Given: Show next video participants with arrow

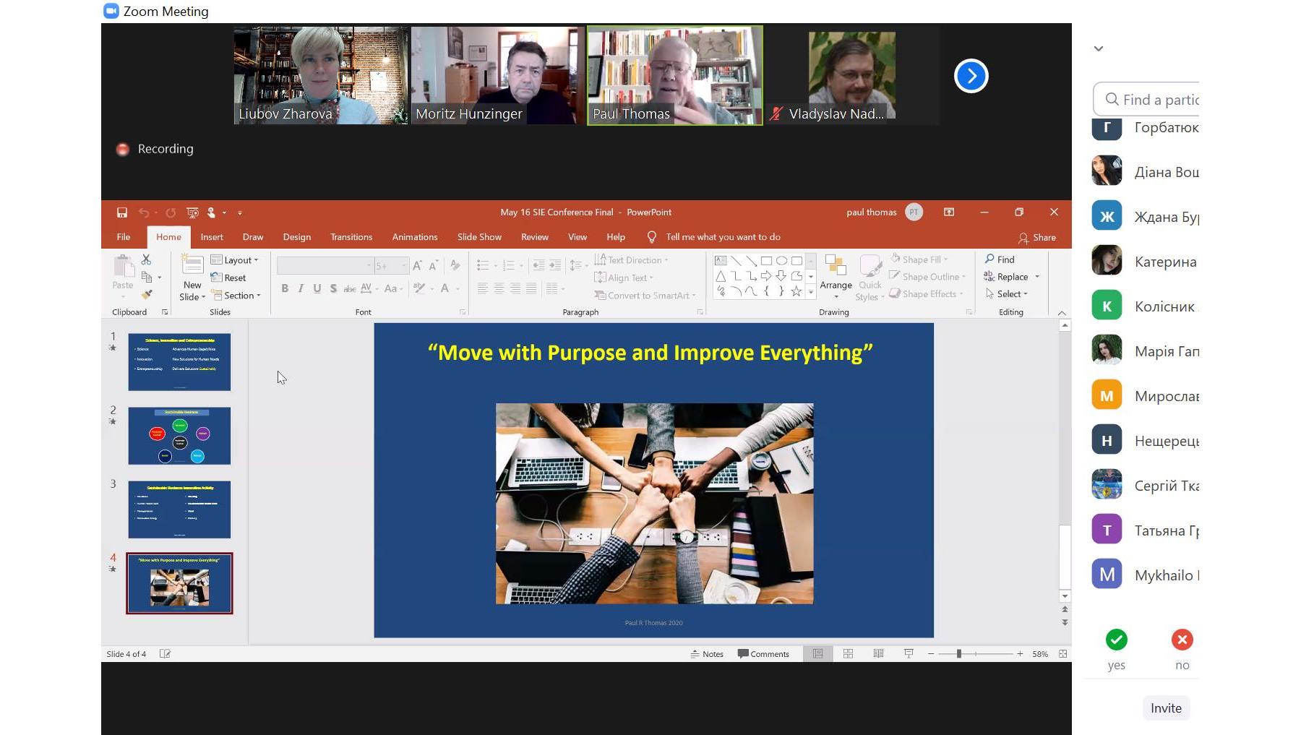Looking at the screenshot, I should pos(971,76).
